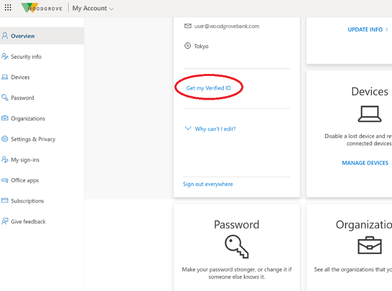Open the app launcher grid icon
Screen dimensions: 392x291
point(8,7)
